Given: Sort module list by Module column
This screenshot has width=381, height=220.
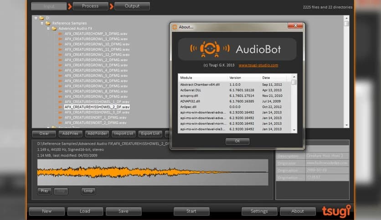Looking at the screenshot, I should [203, 78].
